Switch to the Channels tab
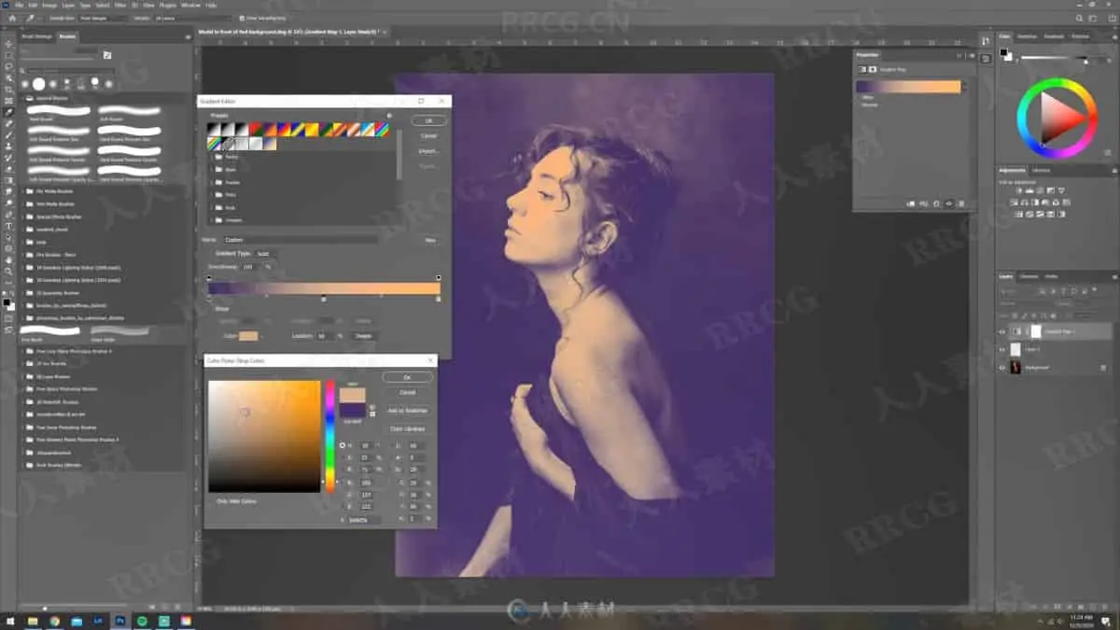This screenshot has height=630, width=1120. coord(1029,276)
